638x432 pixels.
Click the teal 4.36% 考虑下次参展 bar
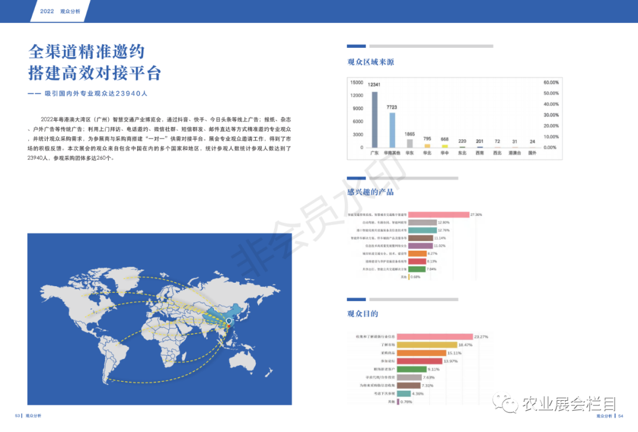click(x=403, y=394)
